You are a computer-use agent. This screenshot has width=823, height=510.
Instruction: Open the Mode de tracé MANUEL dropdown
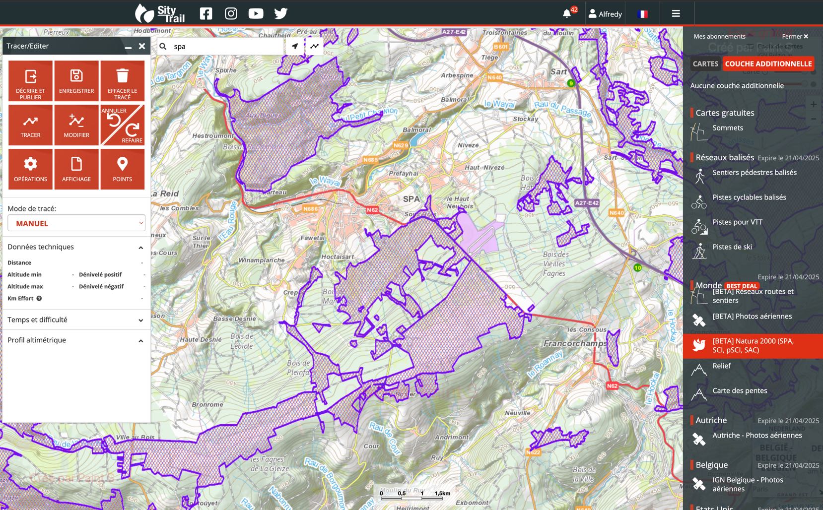[x=76, y=223]
